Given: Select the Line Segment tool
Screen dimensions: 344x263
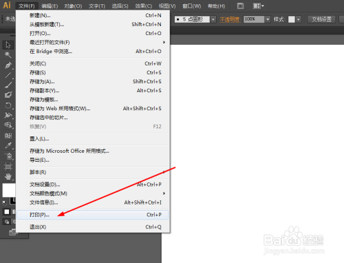Looking at the screenshot, I should (x=8, y=75).
